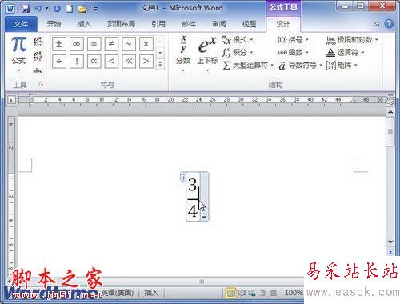This screenshot has width=400, height=304.
Task: Open the Accent (导数符号) dropdown
Action: pyautogui.click(x=300, y=65)
